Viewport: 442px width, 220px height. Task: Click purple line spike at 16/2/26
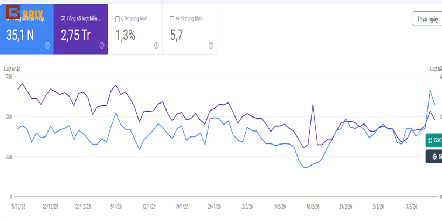313,105
